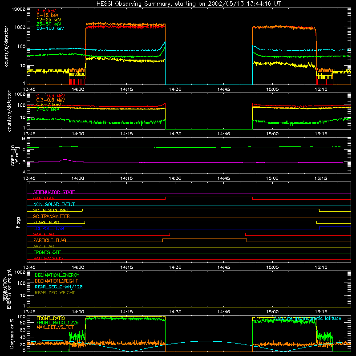Click the B class tick on GOES plot
The height and width of the screenshot is (356, 356).
[24, 162]
